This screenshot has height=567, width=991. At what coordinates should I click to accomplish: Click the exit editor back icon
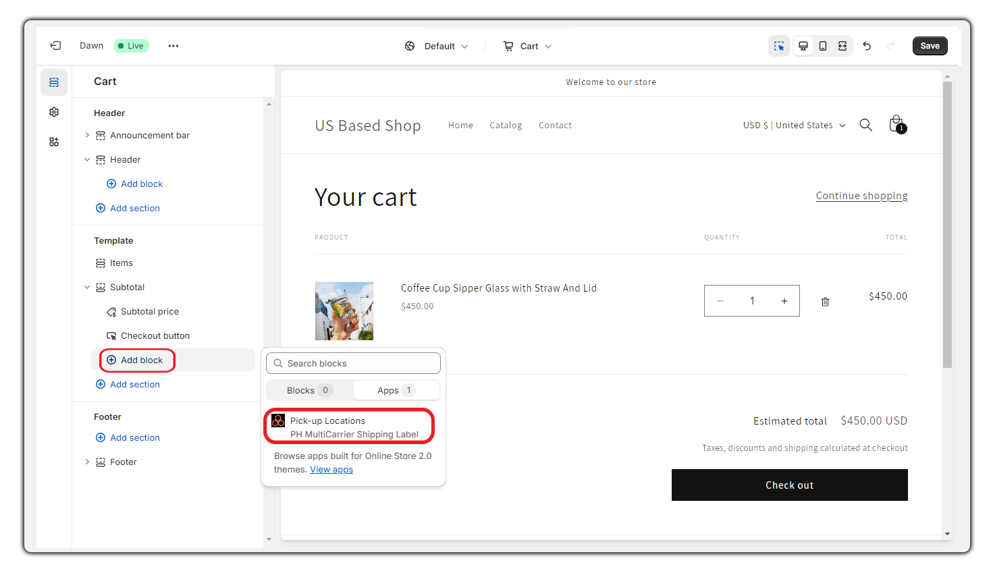[55, 46]
